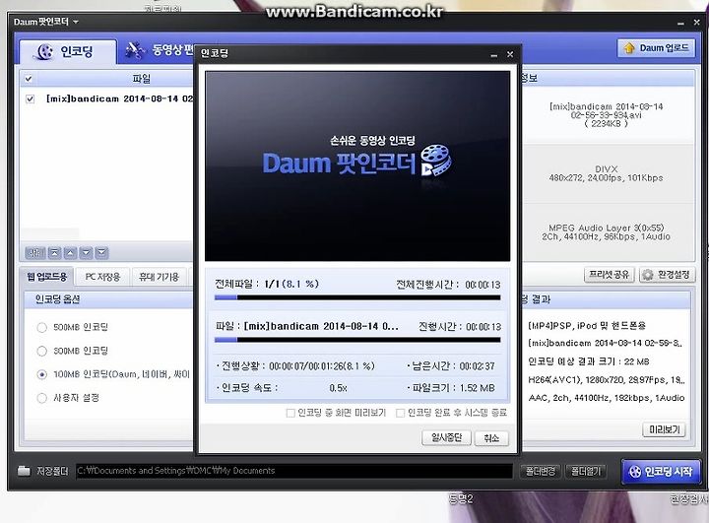Click the 미리보기 preview button
The height and width of the screenshot is (523, 709).
(664, 429)
